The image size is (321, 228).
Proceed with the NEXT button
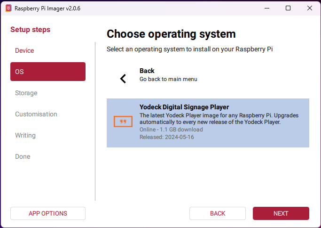281,213
